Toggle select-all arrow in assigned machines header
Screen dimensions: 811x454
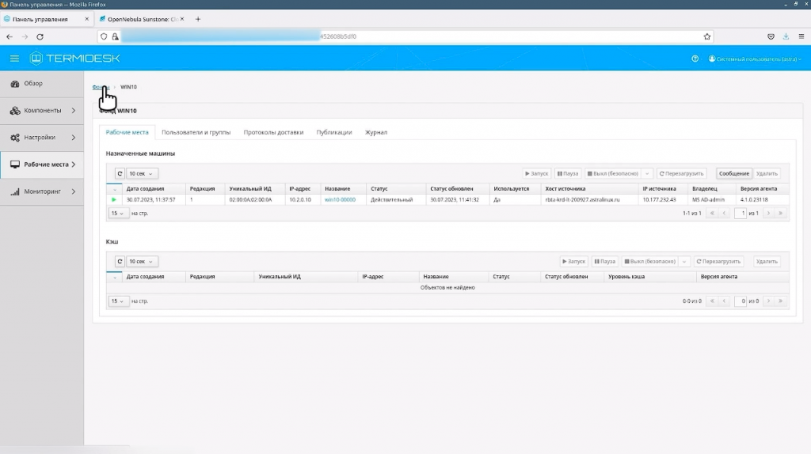114,189
